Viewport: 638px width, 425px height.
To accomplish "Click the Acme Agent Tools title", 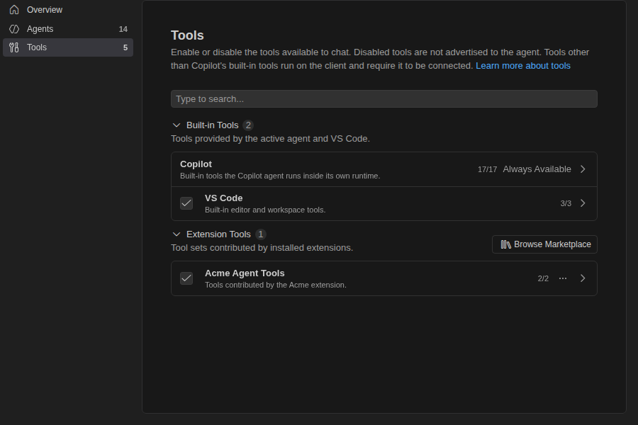I will [x=245, y=273].
